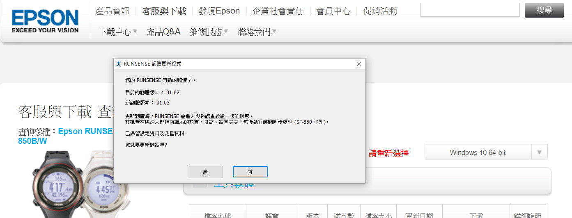Open the 企業社會責任 menu
Screen dimensions: 572x218
click(278, 11)
